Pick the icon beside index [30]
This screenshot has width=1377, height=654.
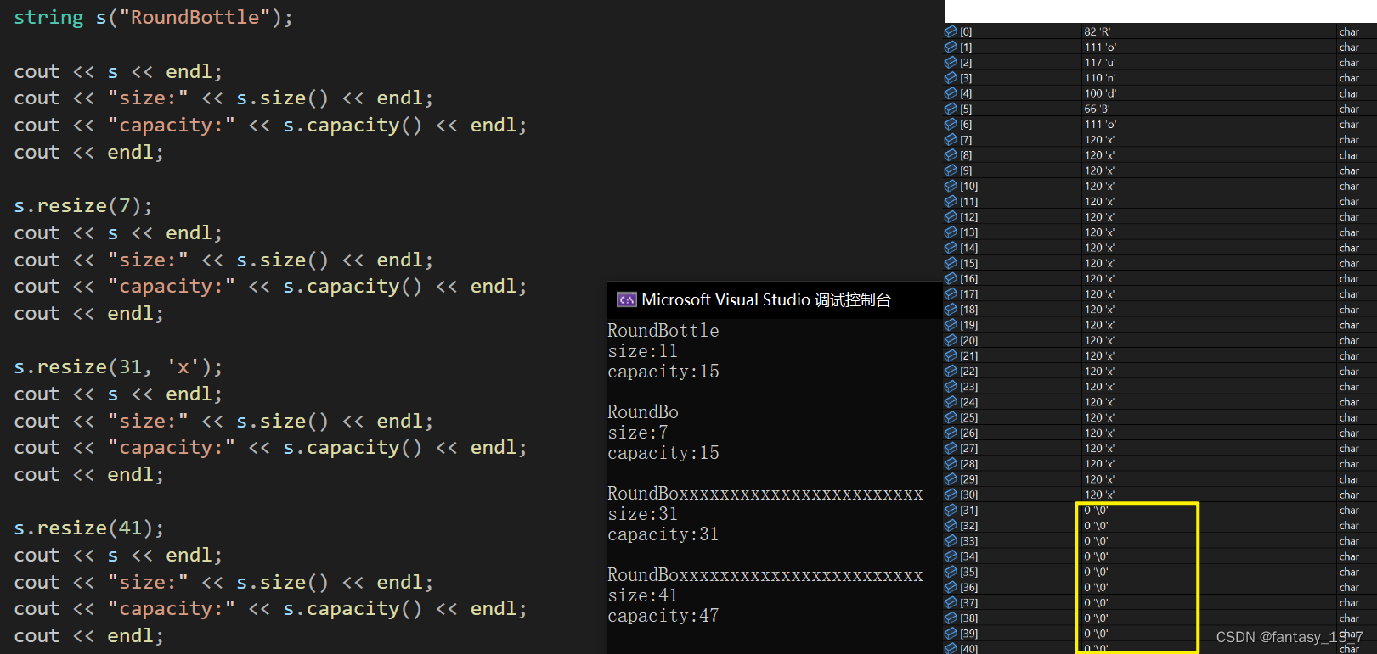tap(951, 495)
